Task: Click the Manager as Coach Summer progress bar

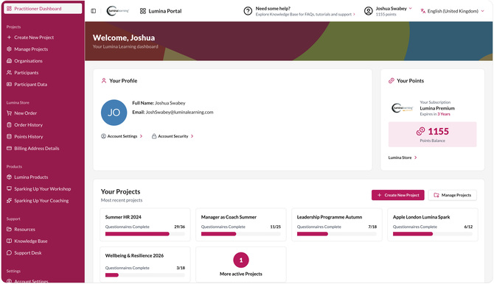Action: pos(240,234)
